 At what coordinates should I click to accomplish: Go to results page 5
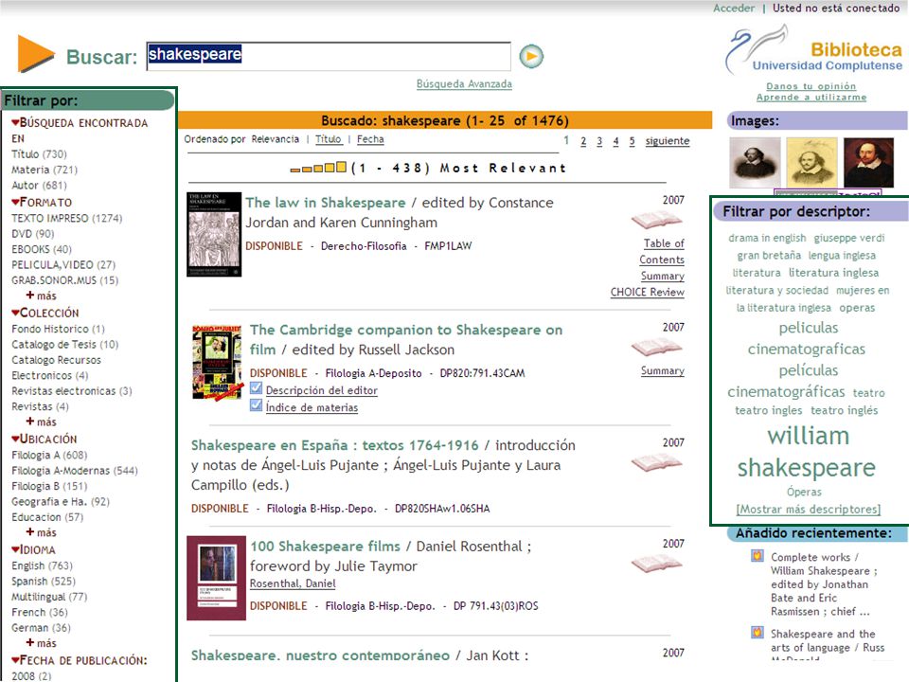pyautogui.click(x=632, y=141)
